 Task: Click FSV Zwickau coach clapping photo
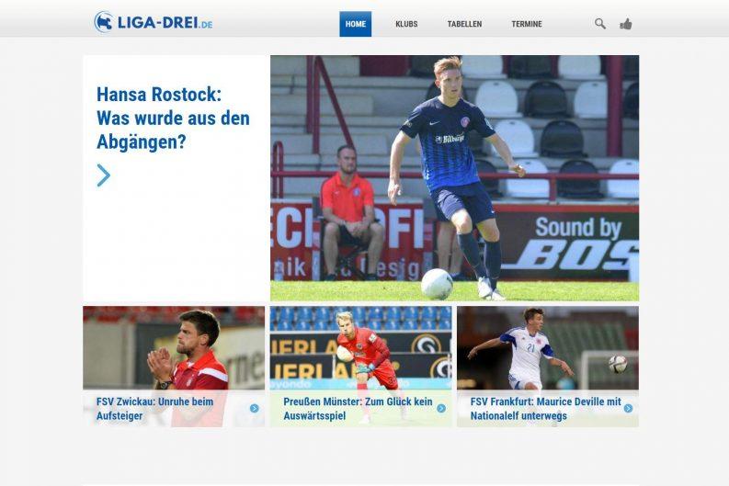(x=174, y=347)
